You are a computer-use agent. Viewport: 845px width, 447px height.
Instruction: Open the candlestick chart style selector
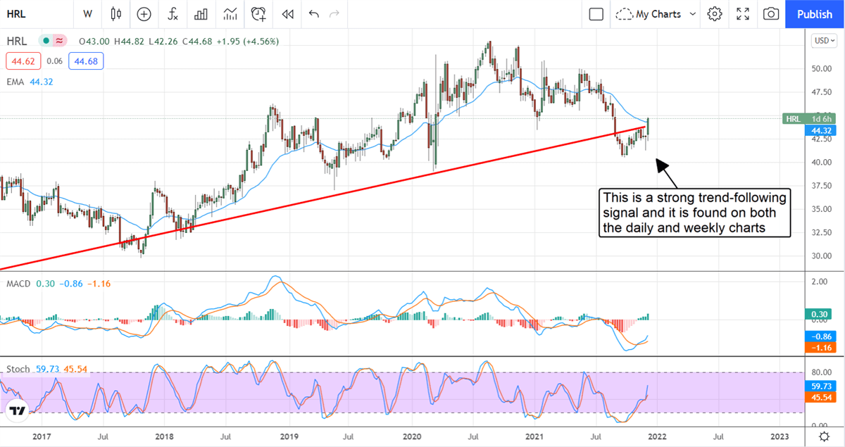(115, 13)
